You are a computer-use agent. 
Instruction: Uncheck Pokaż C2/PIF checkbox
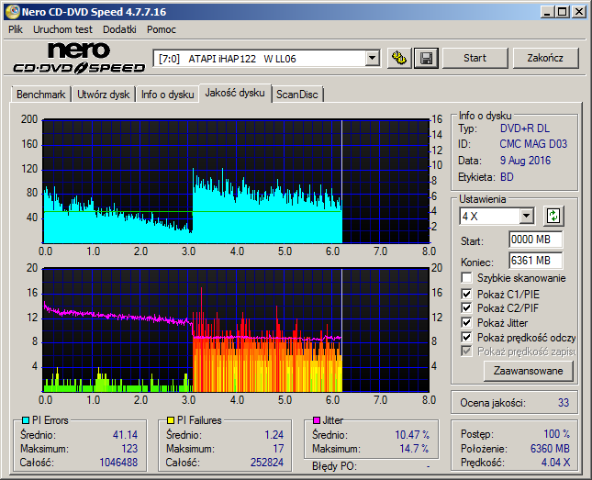pos(466,307)
